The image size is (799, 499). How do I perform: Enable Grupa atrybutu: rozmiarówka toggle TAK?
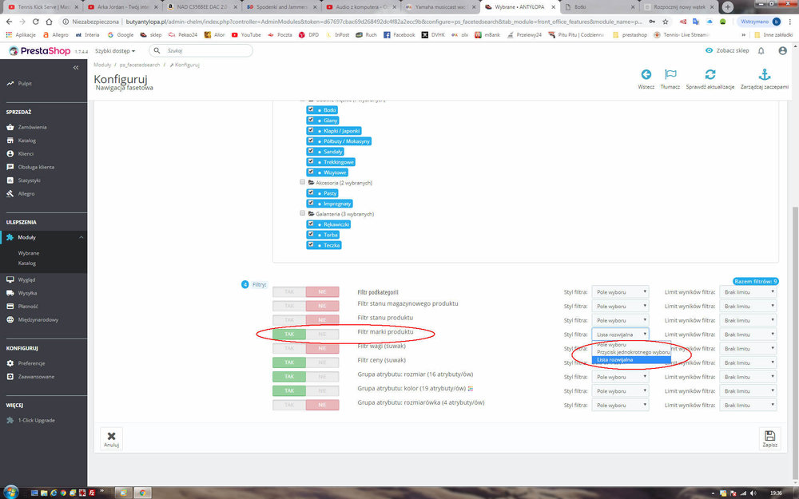point(289,405)
